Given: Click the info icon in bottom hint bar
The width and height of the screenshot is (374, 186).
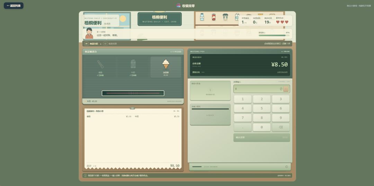Looking at the screenshot, I should click(86, 176).
